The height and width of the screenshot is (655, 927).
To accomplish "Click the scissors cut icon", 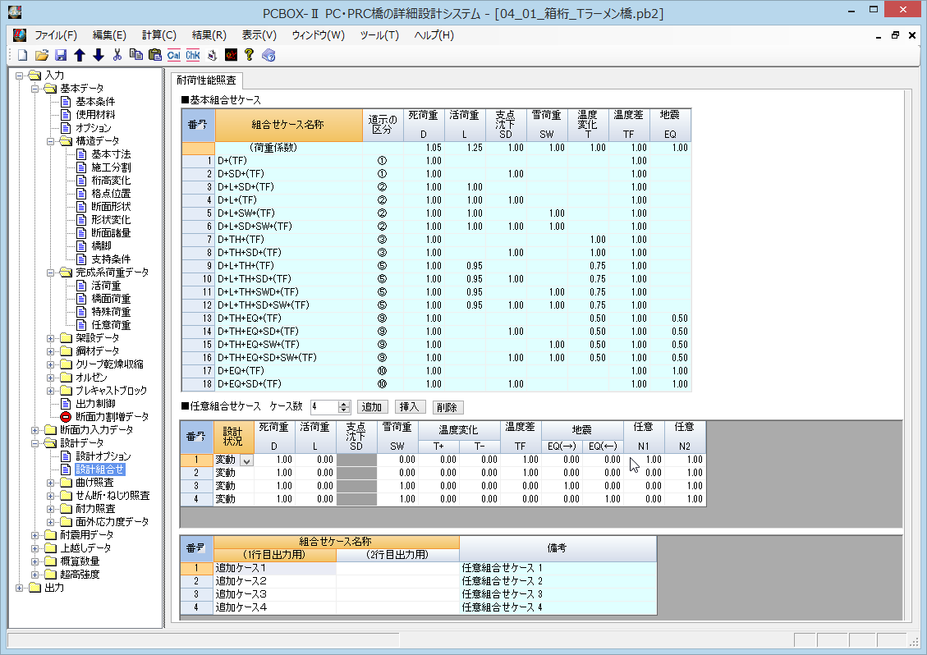I will [117, 55].
